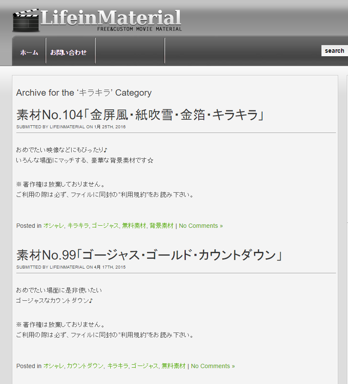This screenshot has width=348, height=384.
Task: Open the ホーム menu item
Action: pos(29,52)
